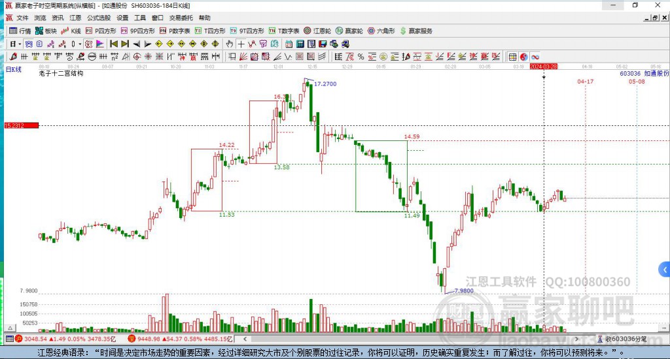Viewport: 670px width, 359px height.
Task: Open the 浏览 menu
Action: (40, 18)
